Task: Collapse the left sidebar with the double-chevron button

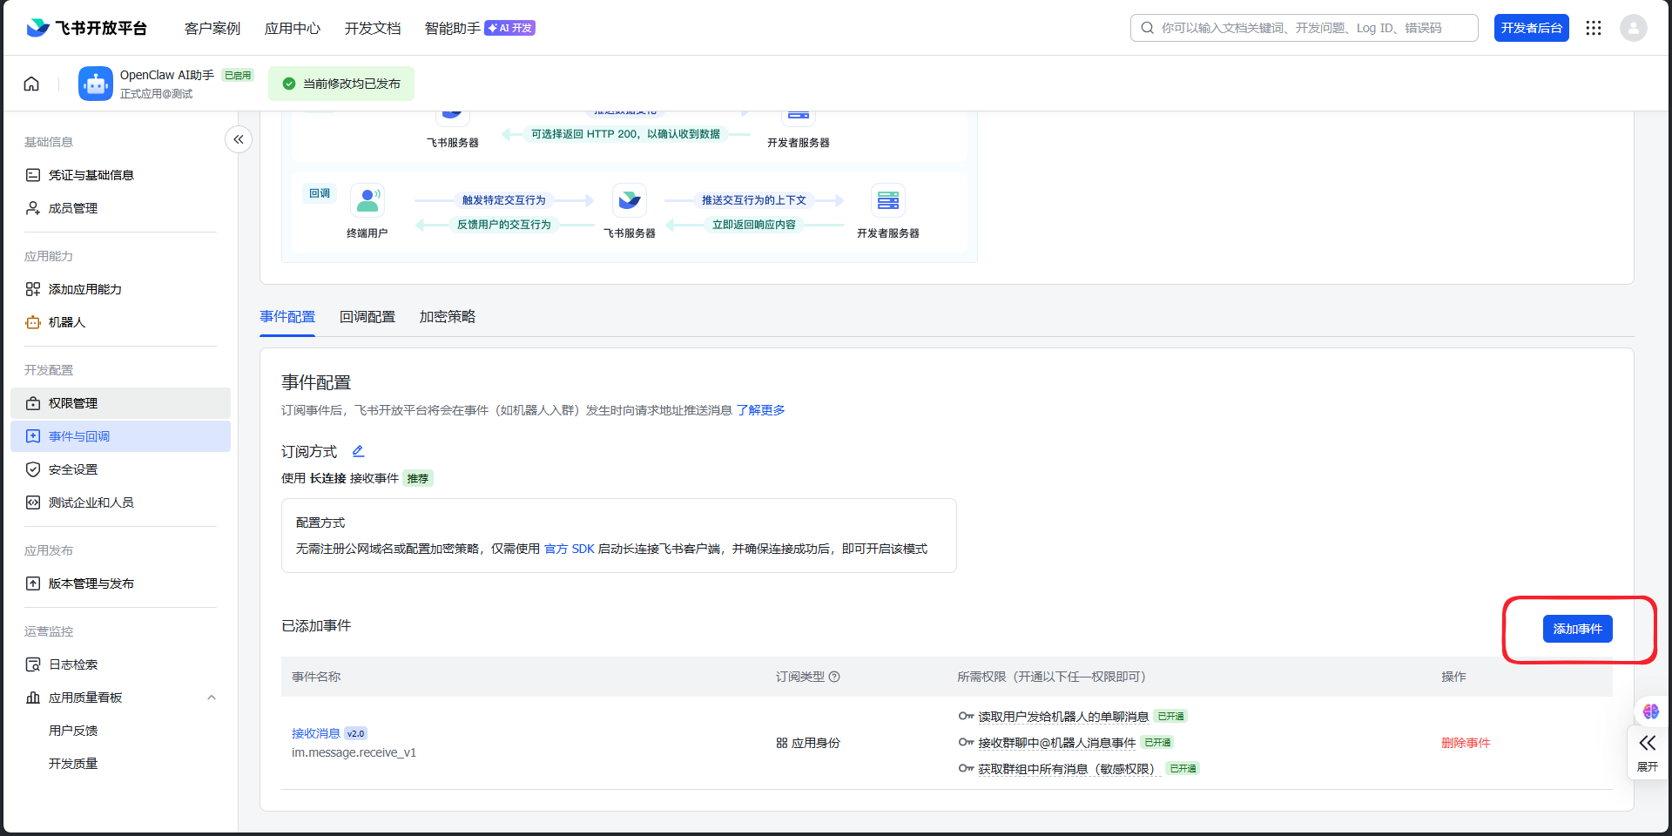Action: pos(239,139)
